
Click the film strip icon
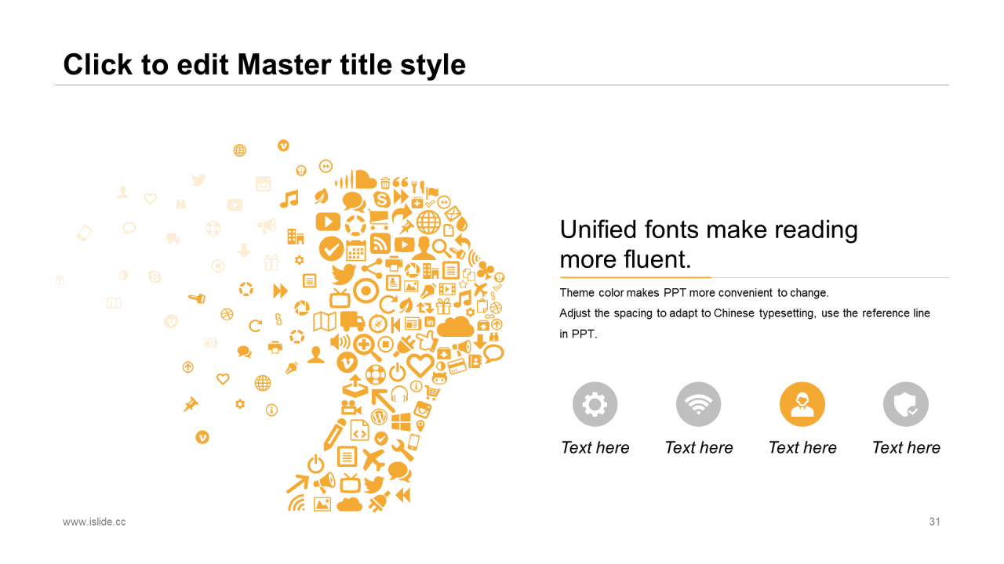click(447, 289)
